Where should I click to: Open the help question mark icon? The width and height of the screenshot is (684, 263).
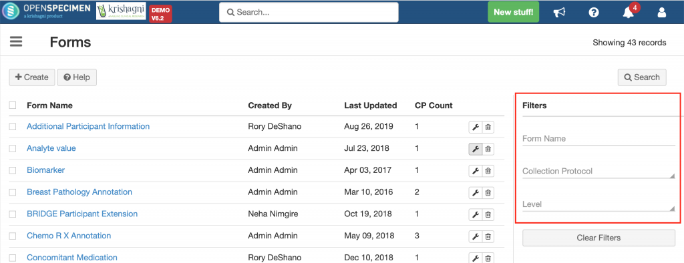click(594, 12)
